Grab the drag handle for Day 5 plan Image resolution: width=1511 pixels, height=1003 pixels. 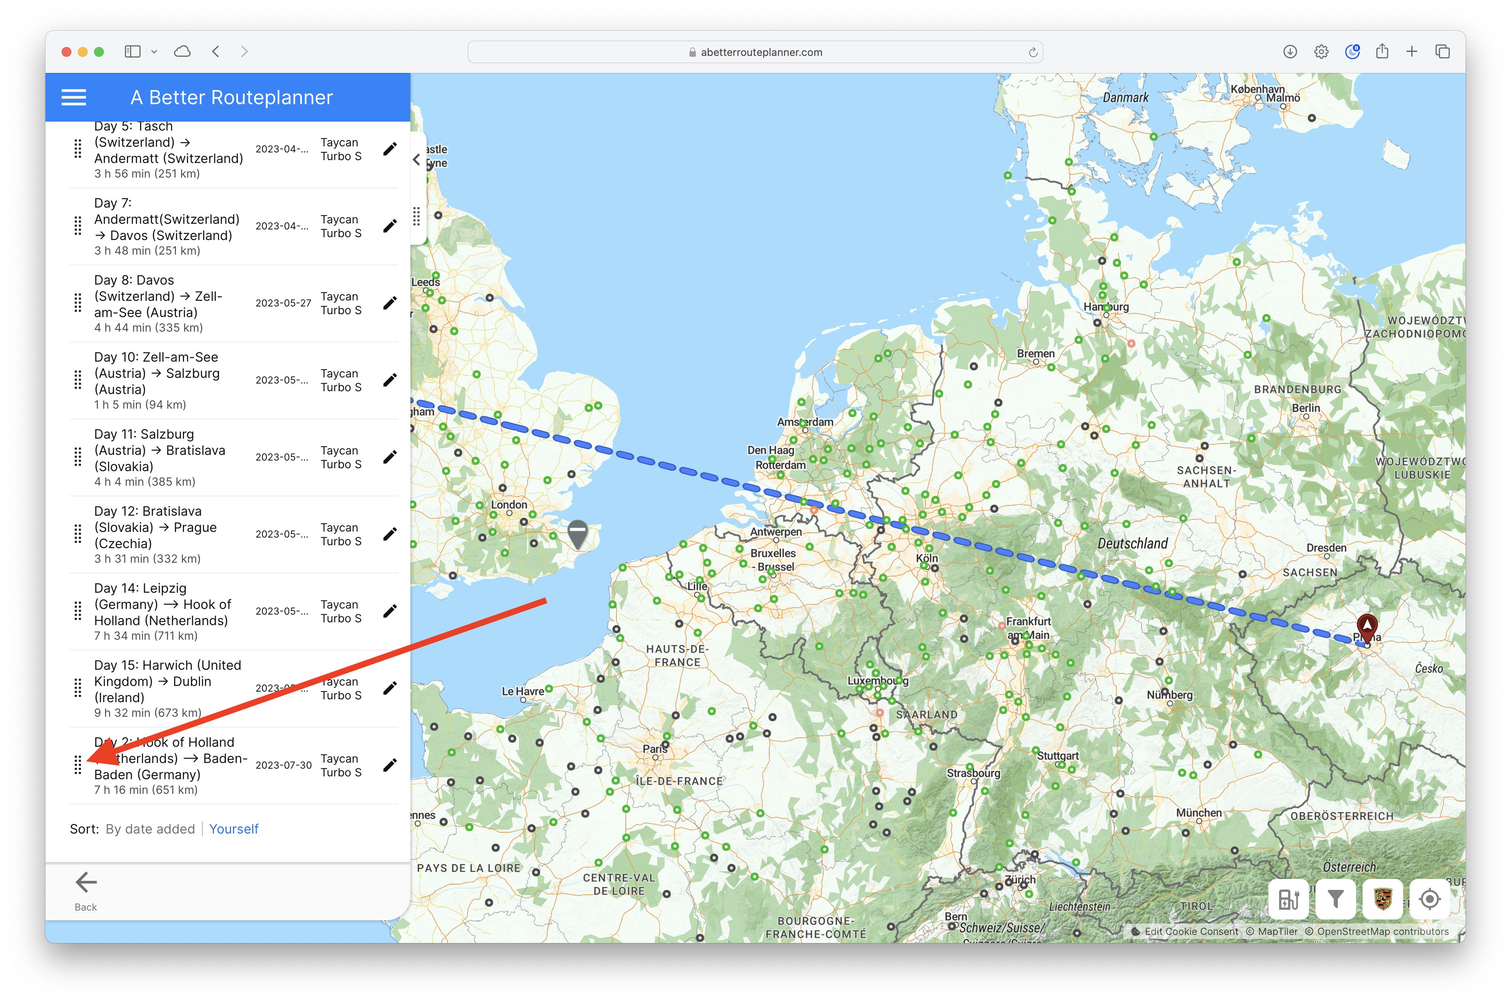coord(78,149)
